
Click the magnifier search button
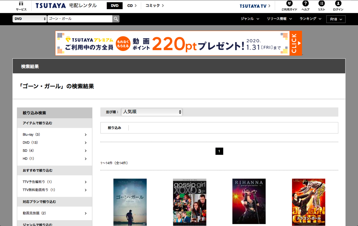(x=116, y=19)
